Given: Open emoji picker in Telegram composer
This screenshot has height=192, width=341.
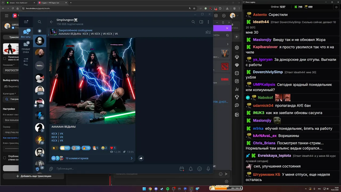Looking at the screenshot, I should (x=200, y=169).
